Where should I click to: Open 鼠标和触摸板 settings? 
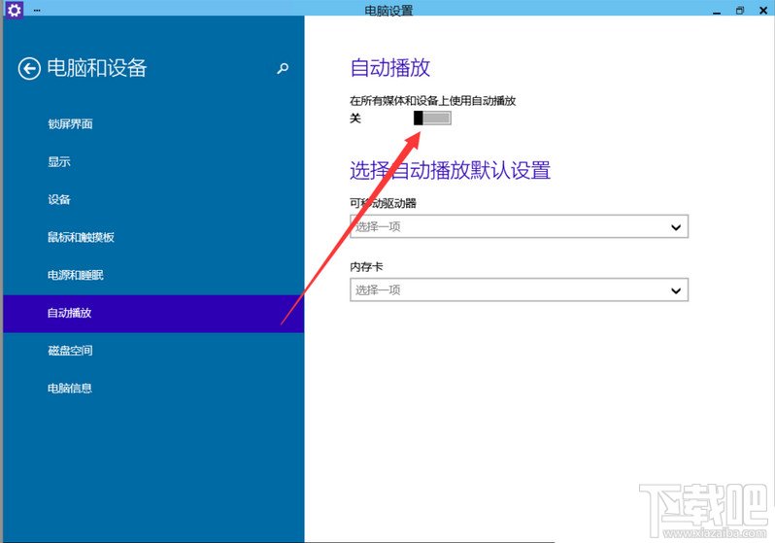(81, 237)
